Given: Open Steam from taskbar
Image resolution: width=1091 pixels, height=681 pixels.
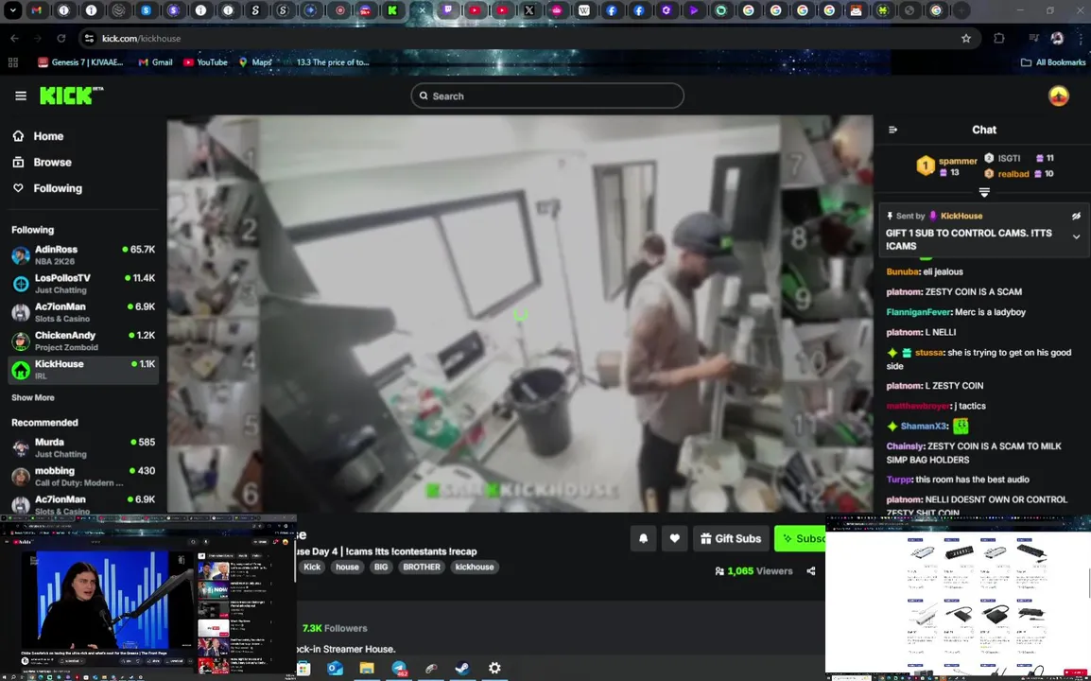Looking at the screenshot, I should click(462, 669).
